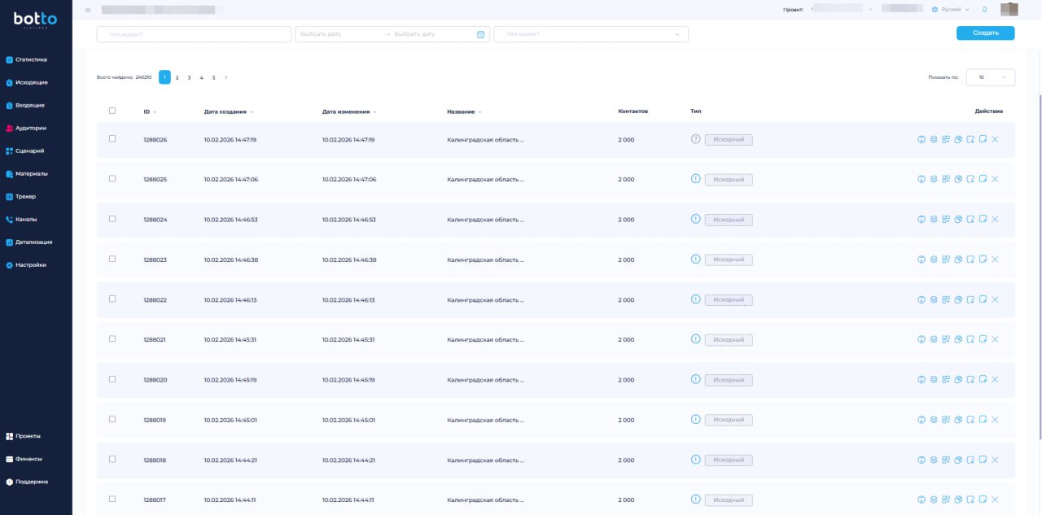Tick the checkbox for row 1288026
Viewport: 1042px width, 515px height.
[x=112, y=139]
